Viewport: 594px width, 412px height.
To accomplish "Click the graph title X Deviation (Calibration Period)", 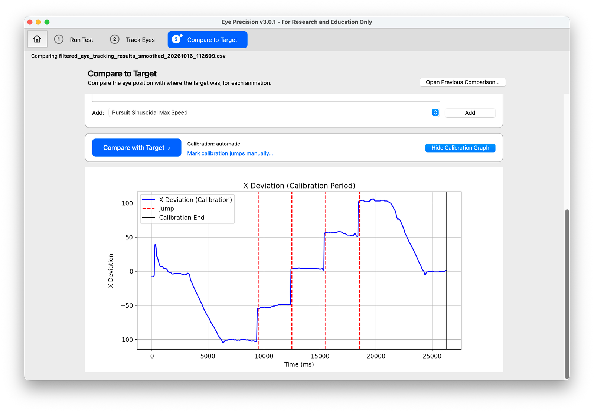I will click(x=299, y=186).
